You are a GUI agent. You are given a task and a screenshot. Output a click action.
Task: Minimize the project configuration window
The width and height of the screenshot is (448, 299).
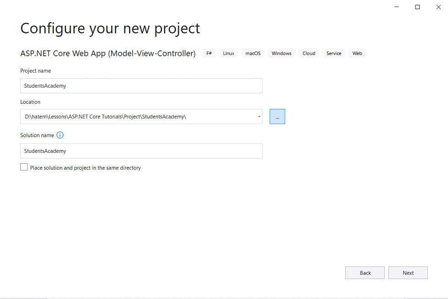(396, 7)
